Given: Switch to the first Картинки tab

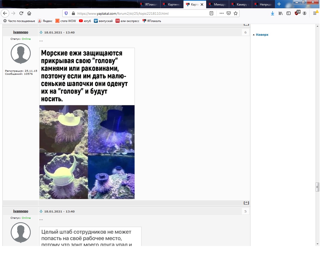Looking at the screenshot, I should point(172,4).
